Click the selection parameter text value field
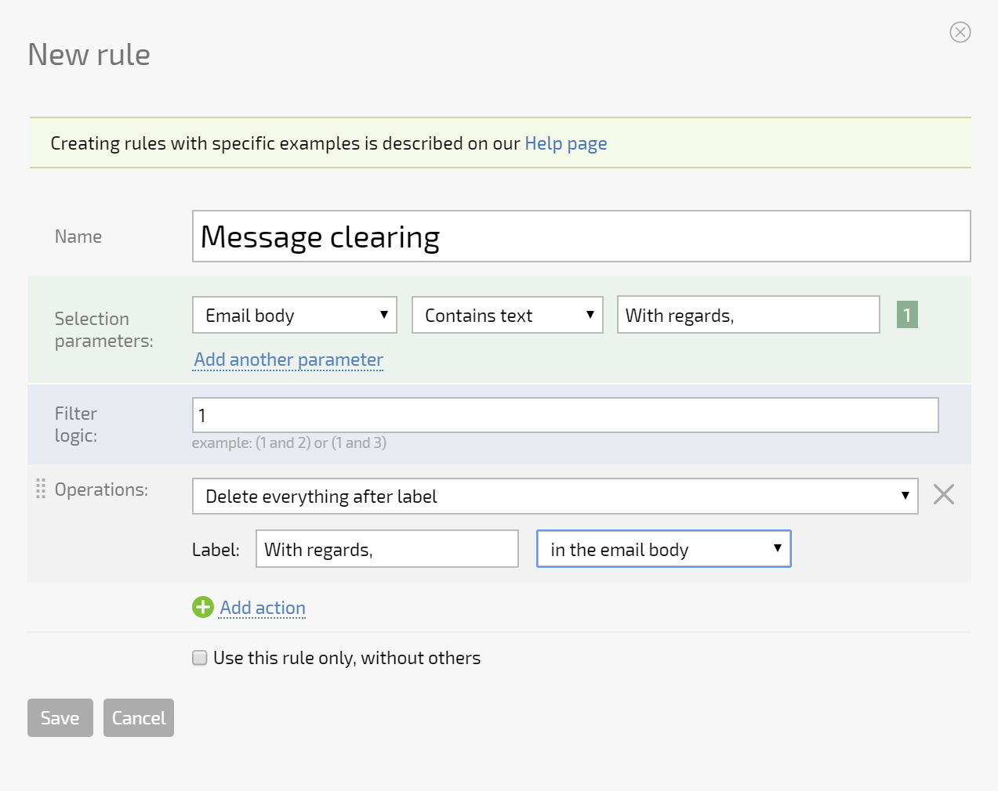998x791 pixels. tap(749, 315)
